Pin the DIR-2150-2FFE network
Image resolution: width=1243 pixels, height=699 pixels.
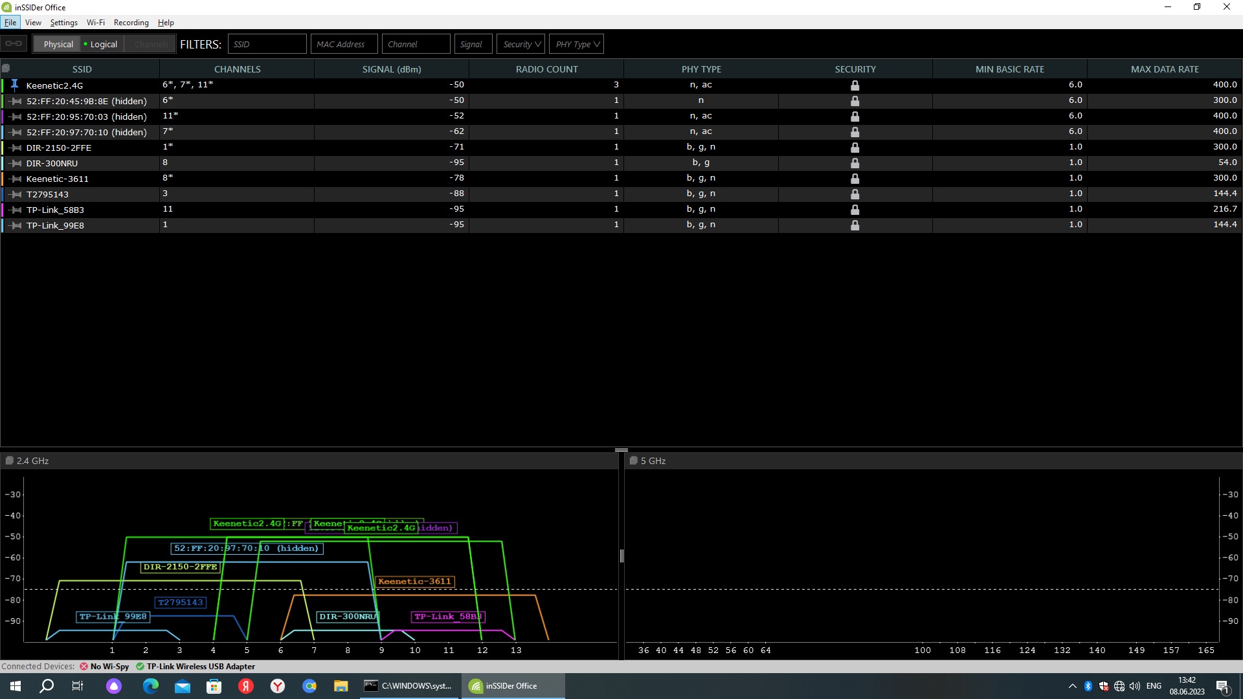(x=16, y=148)
